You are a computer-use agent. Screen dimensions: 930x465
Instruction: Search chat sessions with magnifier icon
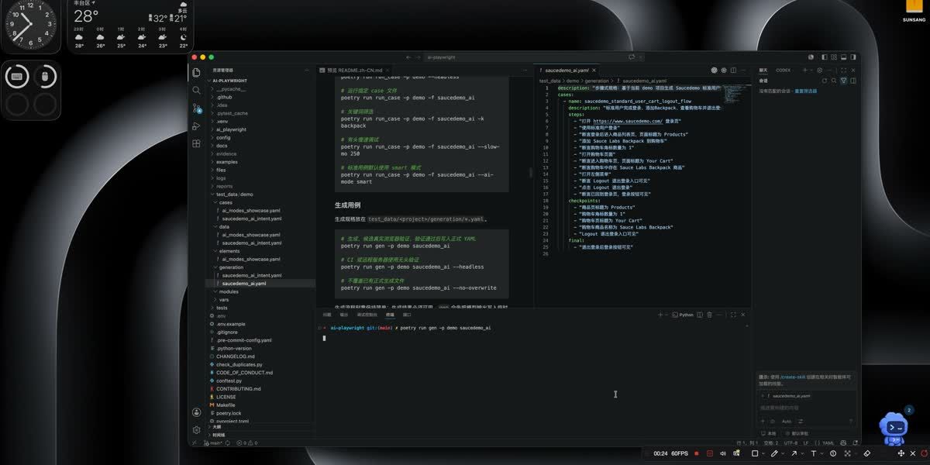(x=833, y=81)
